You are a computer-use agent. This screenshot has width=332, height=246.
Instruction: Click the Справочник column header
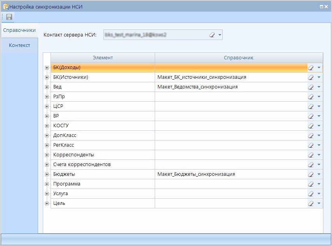pos(238,57)
